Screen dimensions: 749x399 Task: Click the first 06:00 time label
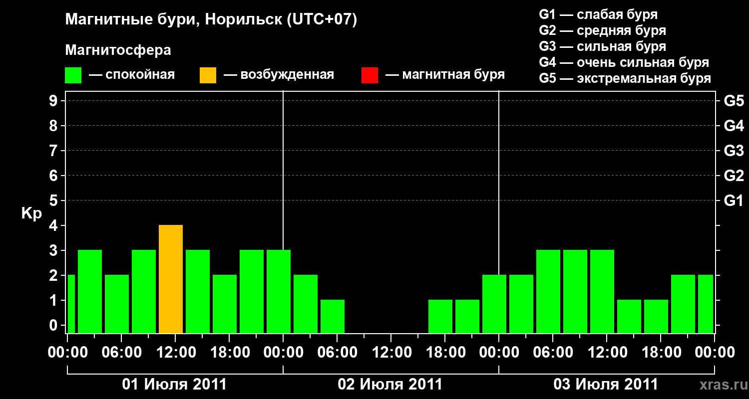pos(121,353)
